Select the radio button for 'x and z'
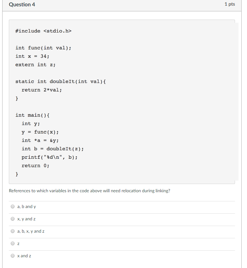 (x=12, y=255)
